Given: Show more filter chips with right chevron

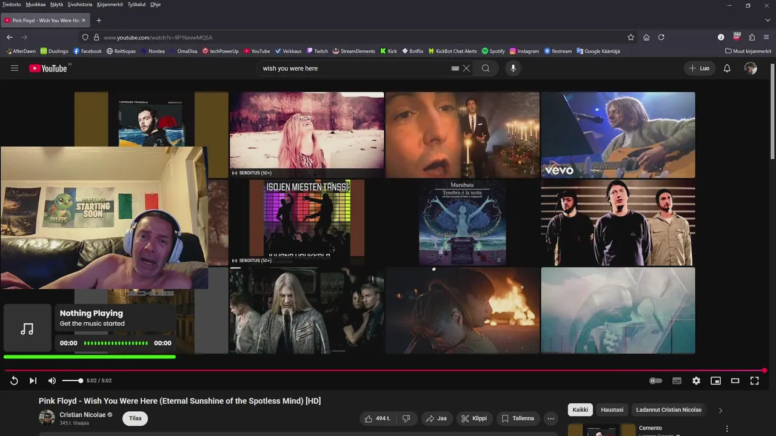Looking at the screenshot, I should click(x=720, y=410).
